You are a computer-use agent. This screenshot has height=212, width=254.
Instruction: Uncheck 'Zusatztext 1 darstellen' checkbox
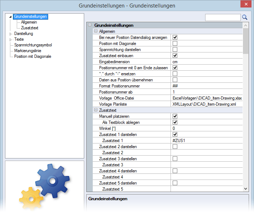[x=175, y=135]
